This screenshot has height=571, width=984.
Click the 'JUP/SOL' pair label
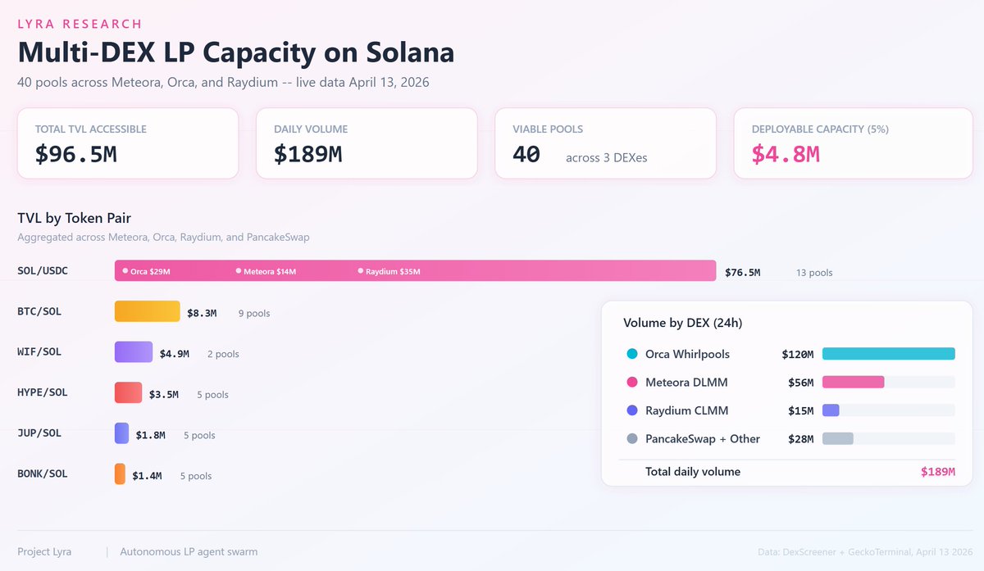tap(39, 433)
